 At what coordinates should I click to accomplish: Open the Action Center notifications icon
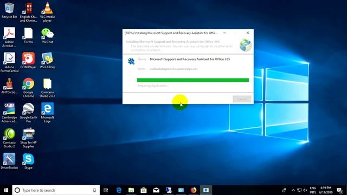click(x=340, y=190)
